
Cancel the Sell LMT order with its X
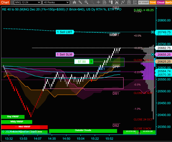tap(152, 32)
